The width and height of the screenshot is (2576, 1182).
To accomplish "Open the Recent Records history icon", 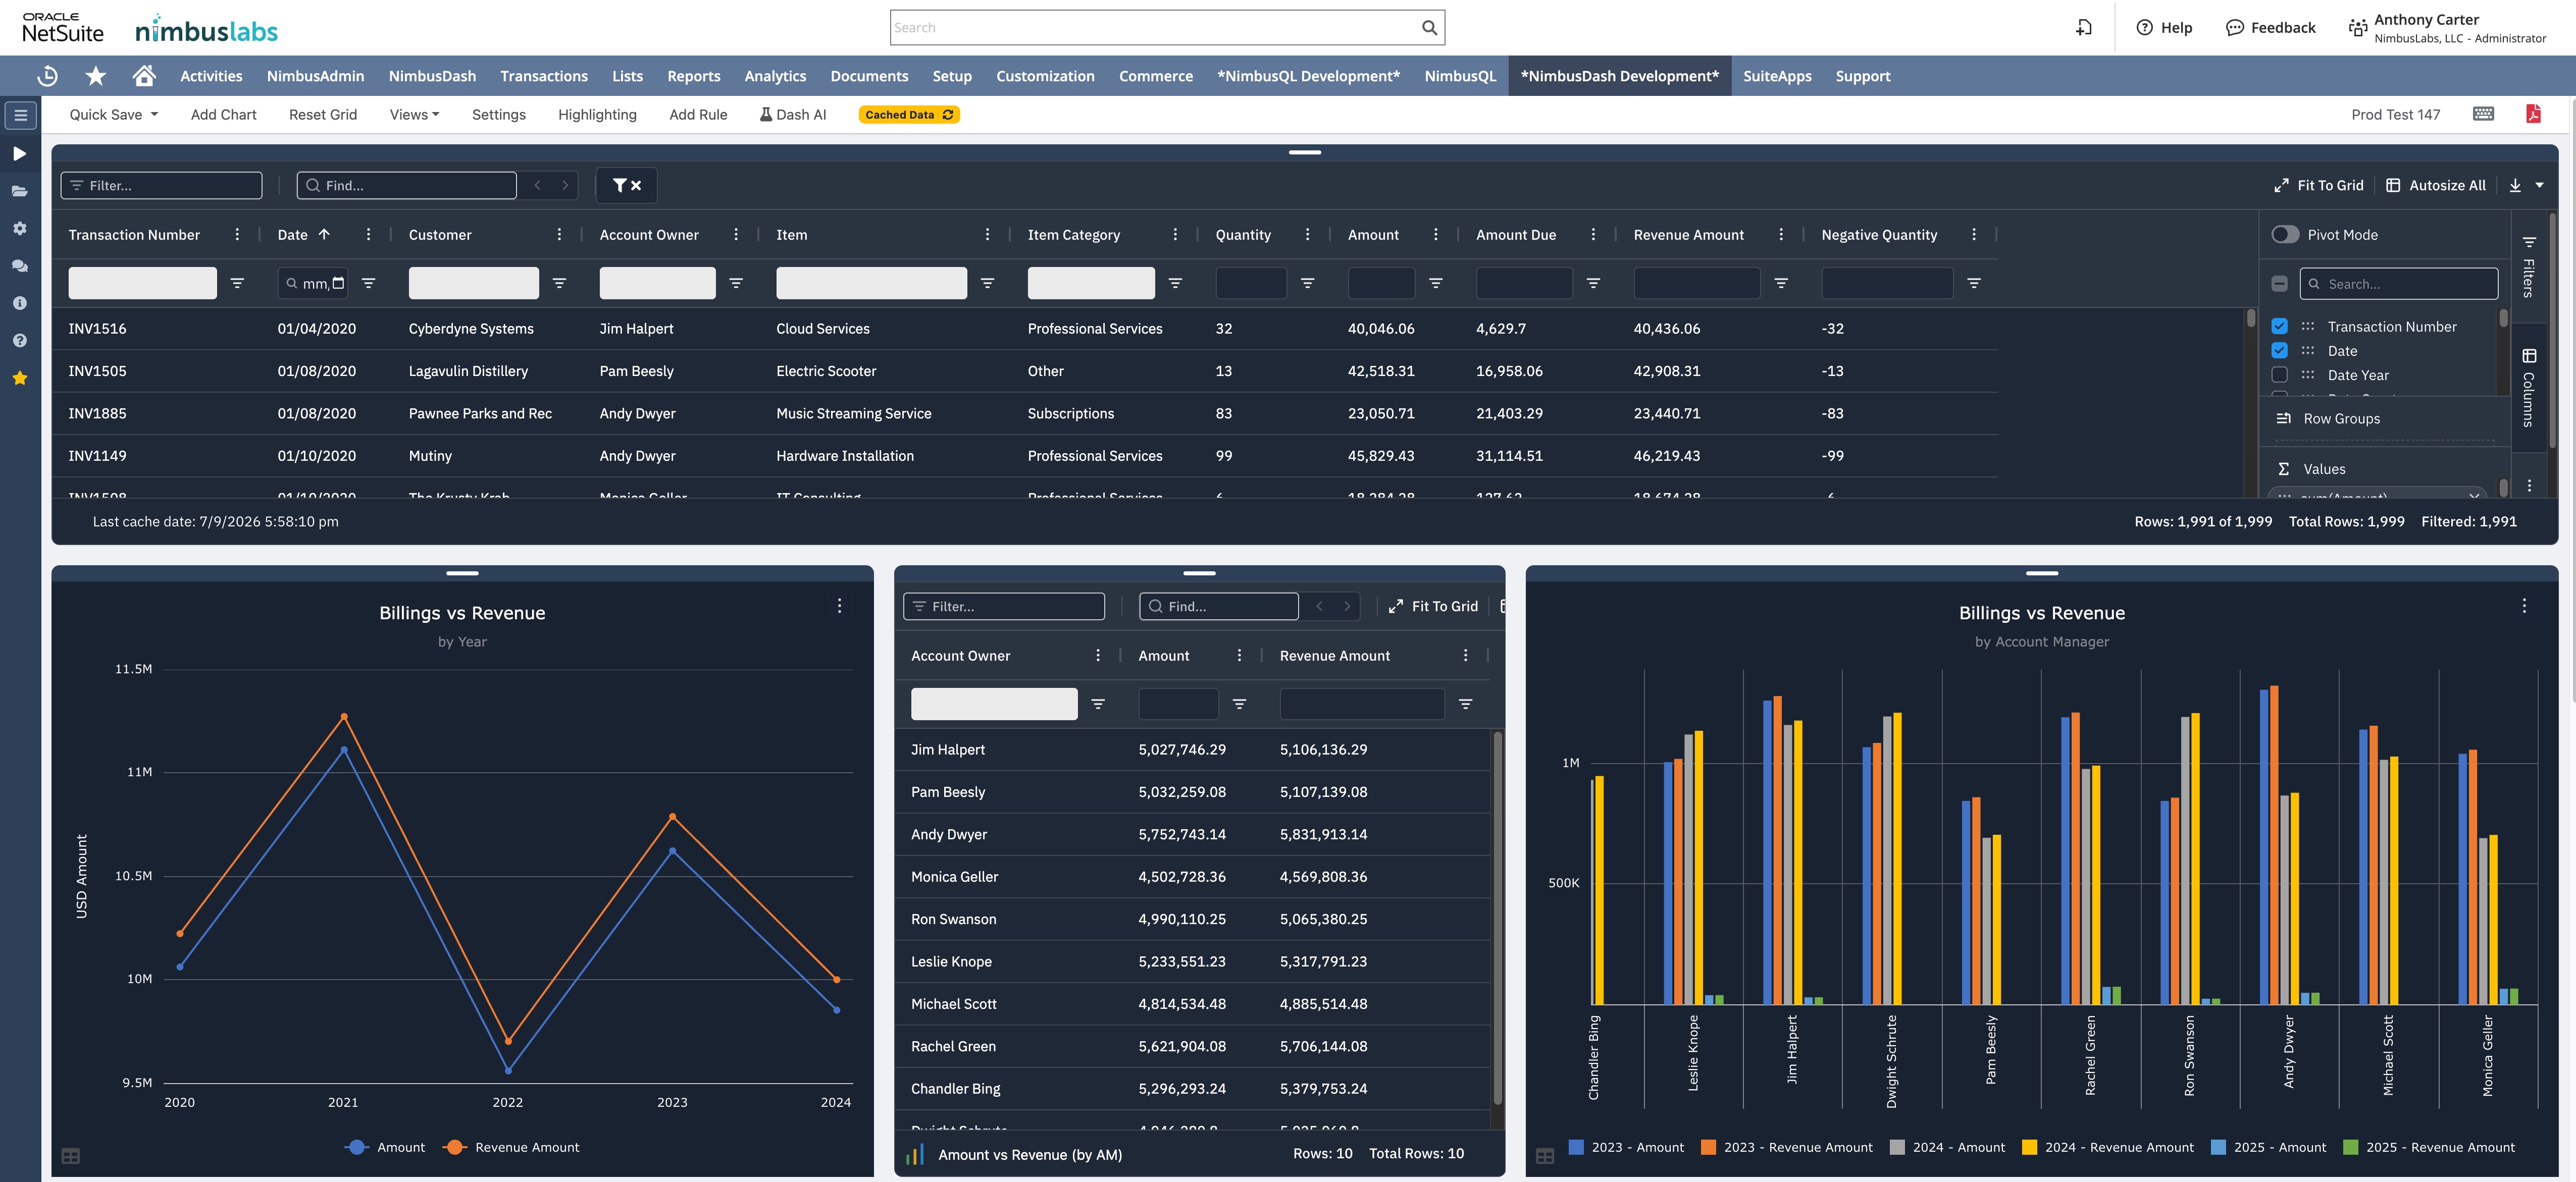I will click(47, 76).
